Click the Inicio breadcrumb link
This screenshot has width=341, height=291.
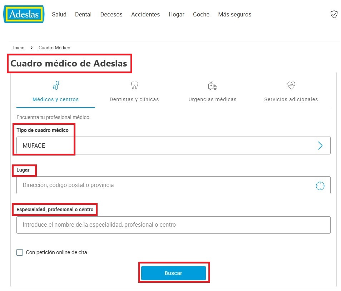point(19,48)
